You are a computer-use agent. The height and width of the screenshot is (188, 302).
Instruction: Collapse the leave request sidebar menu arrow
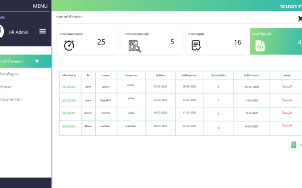click(37, 61)
